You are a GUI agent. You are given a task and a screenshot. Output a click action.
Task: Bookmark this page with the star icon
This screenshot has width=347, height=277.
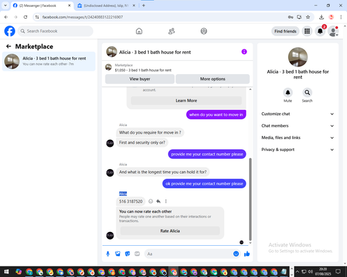click(x=308, y=17)
